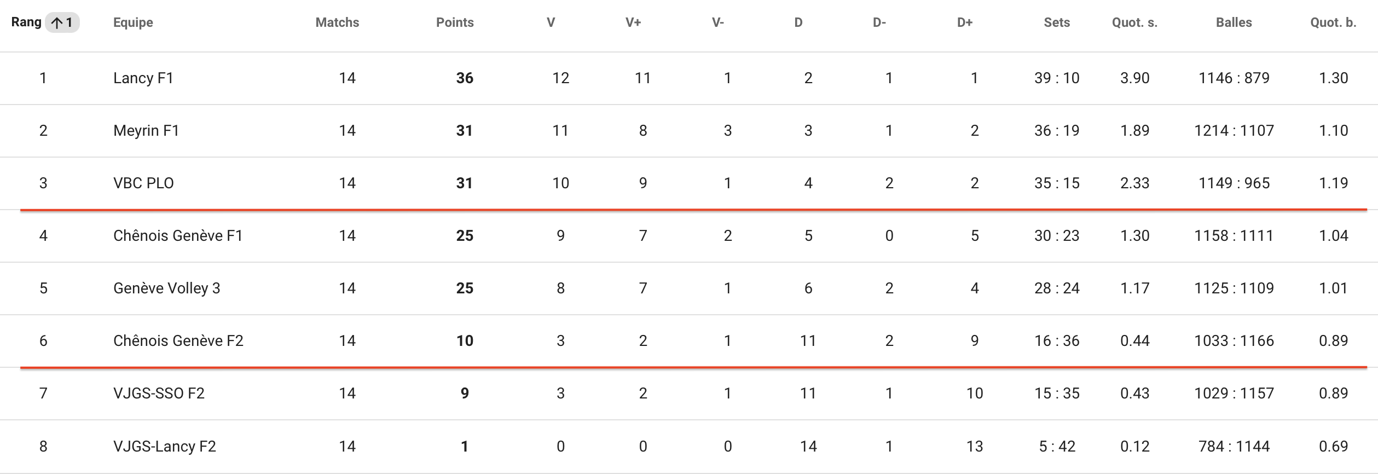
Task: Open Chênois Genève F1 team
Action: (x=178, y=236)
